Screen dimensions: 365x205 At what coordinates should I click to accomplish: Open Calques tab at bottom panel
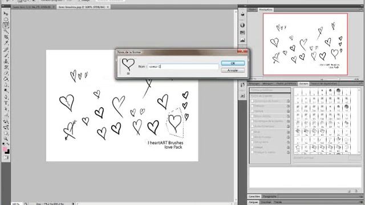click(253, 202)
